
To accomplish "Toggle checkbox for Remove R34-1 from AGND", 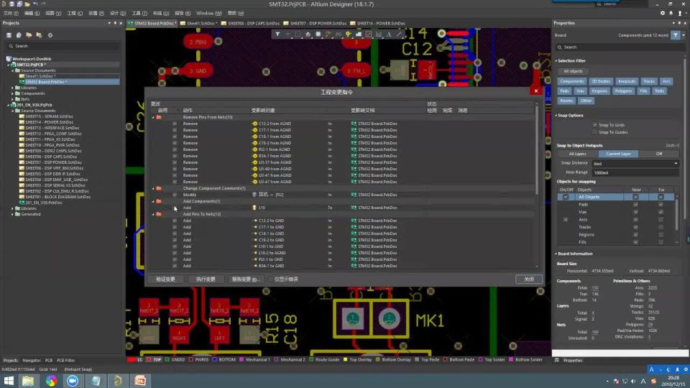I will (175, 156).
